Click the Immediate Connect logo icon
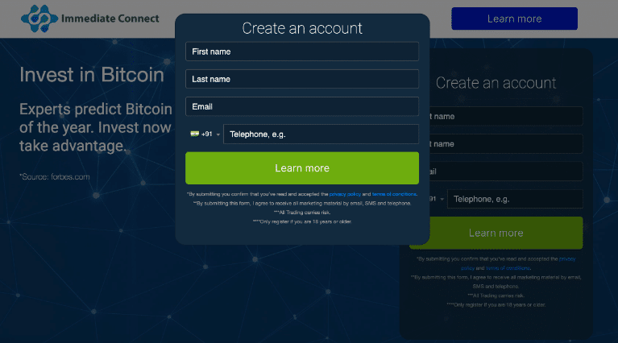Viewport: 618px width, 343px height. [x=39, y=19]
